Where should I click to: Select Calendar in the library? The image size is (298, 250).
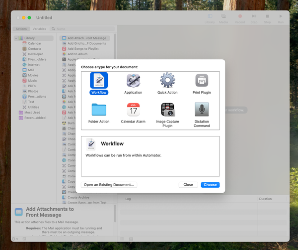tap(34, 43)
